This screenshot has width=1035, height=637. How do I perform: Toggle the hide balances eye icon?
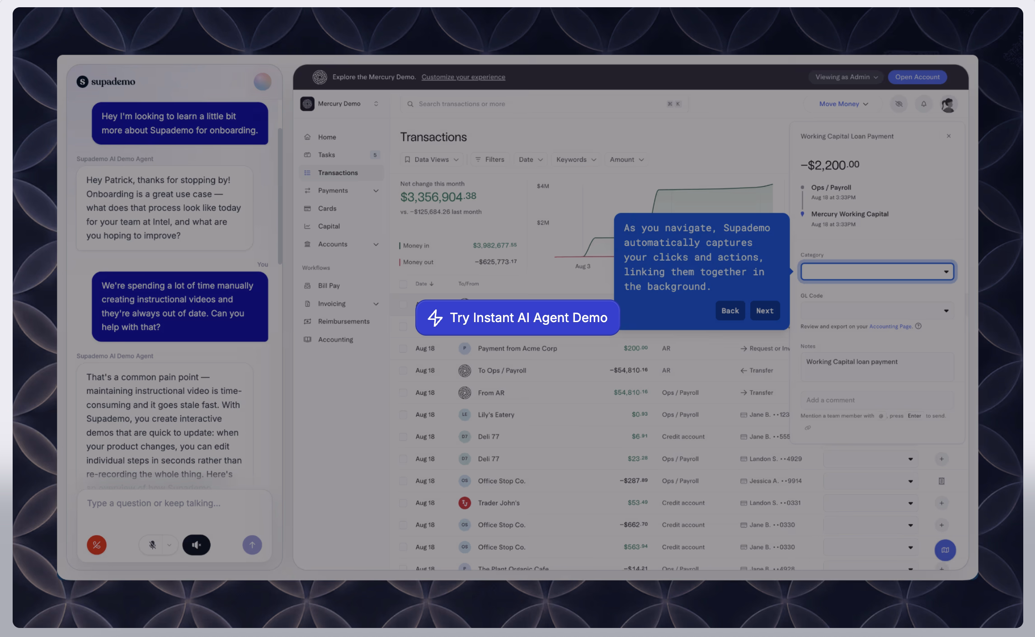pos(899,104)
